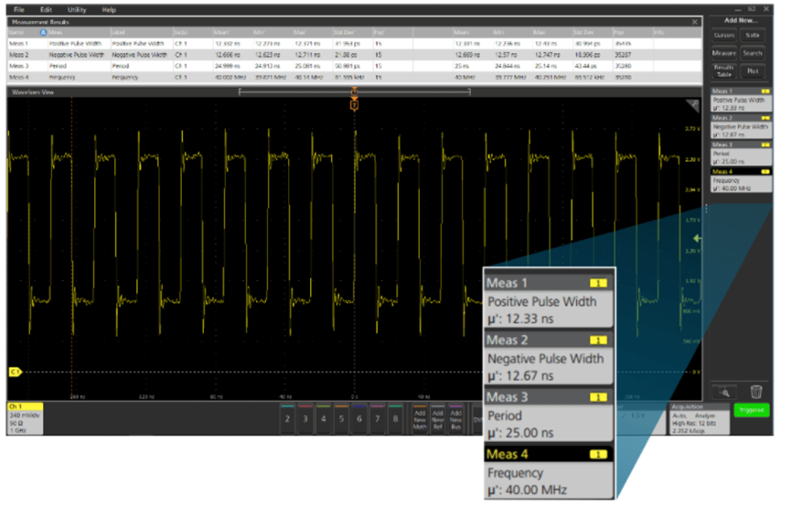The height and width of the screenshot is (507, 791).
Task: Open the Utility menu
Action: [77, 9]
